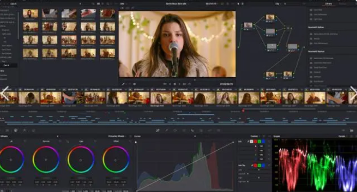
Task: Select the color picker eyedropper below viewer
Action: pos(123,84)
